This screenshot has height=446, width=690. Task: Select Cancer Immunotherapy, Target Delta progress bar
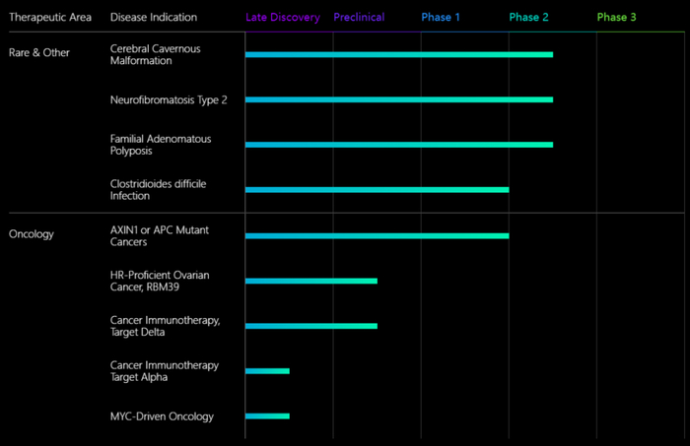click(311, 326)
